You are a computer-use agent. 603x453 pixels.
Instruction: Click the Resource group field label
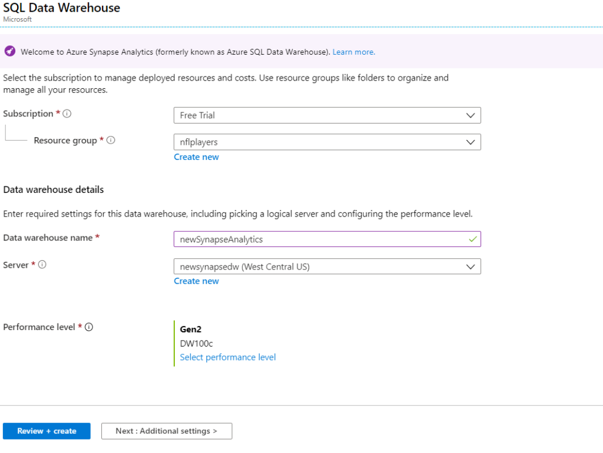click(x=65, y=141)
